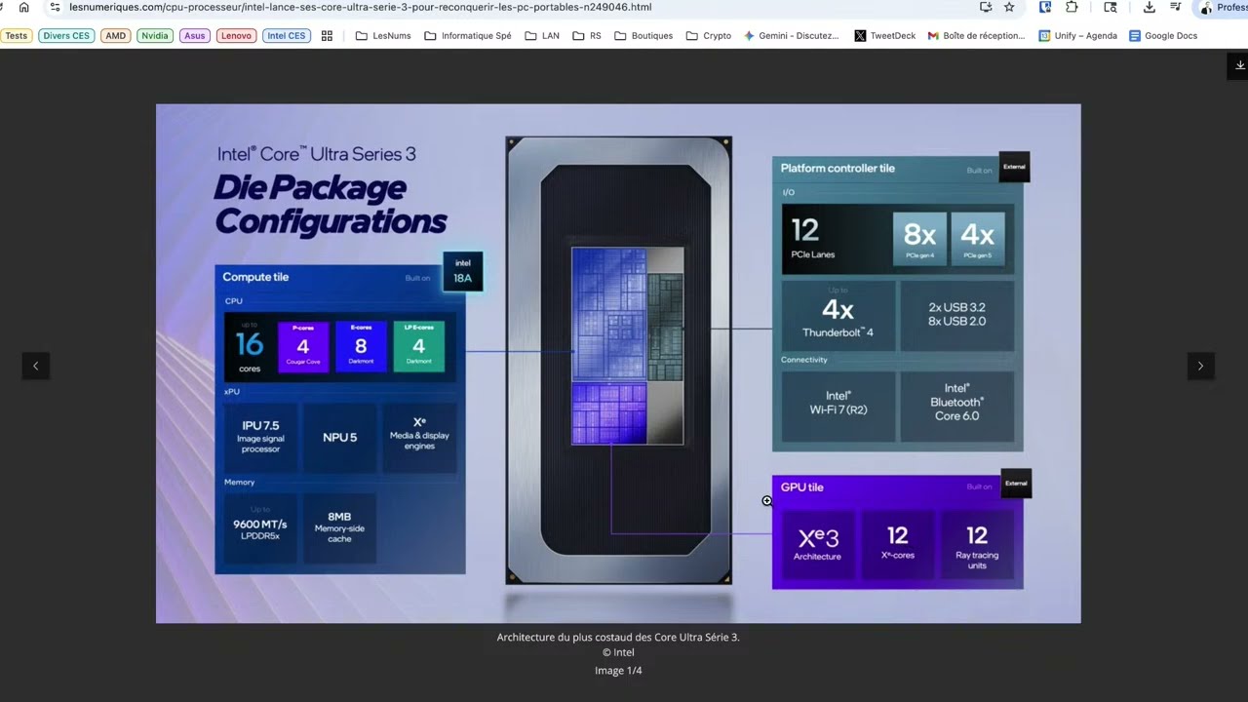The image size is (1248, 702).
Task: Open the AMD bookmark group
Action: coord(116,36)
